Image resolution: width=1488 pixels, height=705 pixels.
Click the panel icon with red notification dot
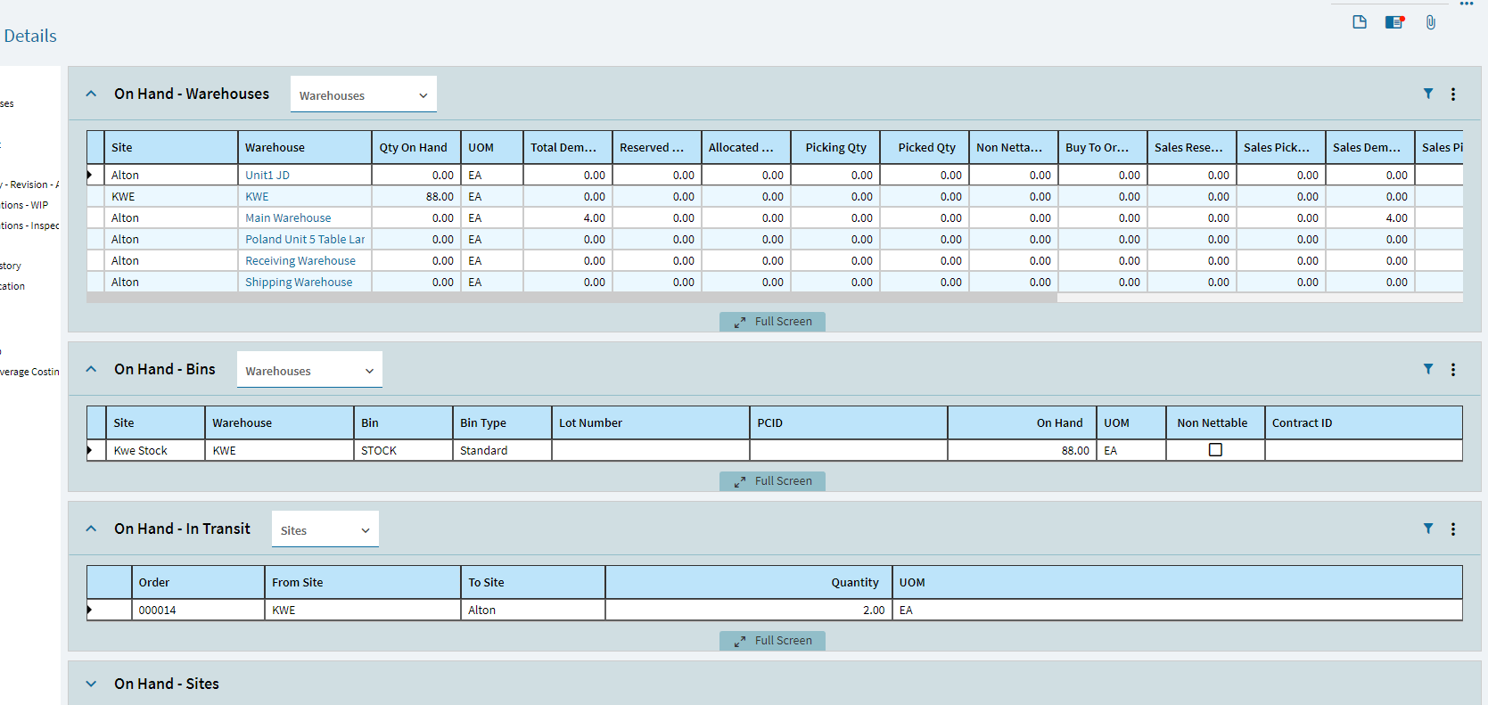click(x=1394, y=22)
